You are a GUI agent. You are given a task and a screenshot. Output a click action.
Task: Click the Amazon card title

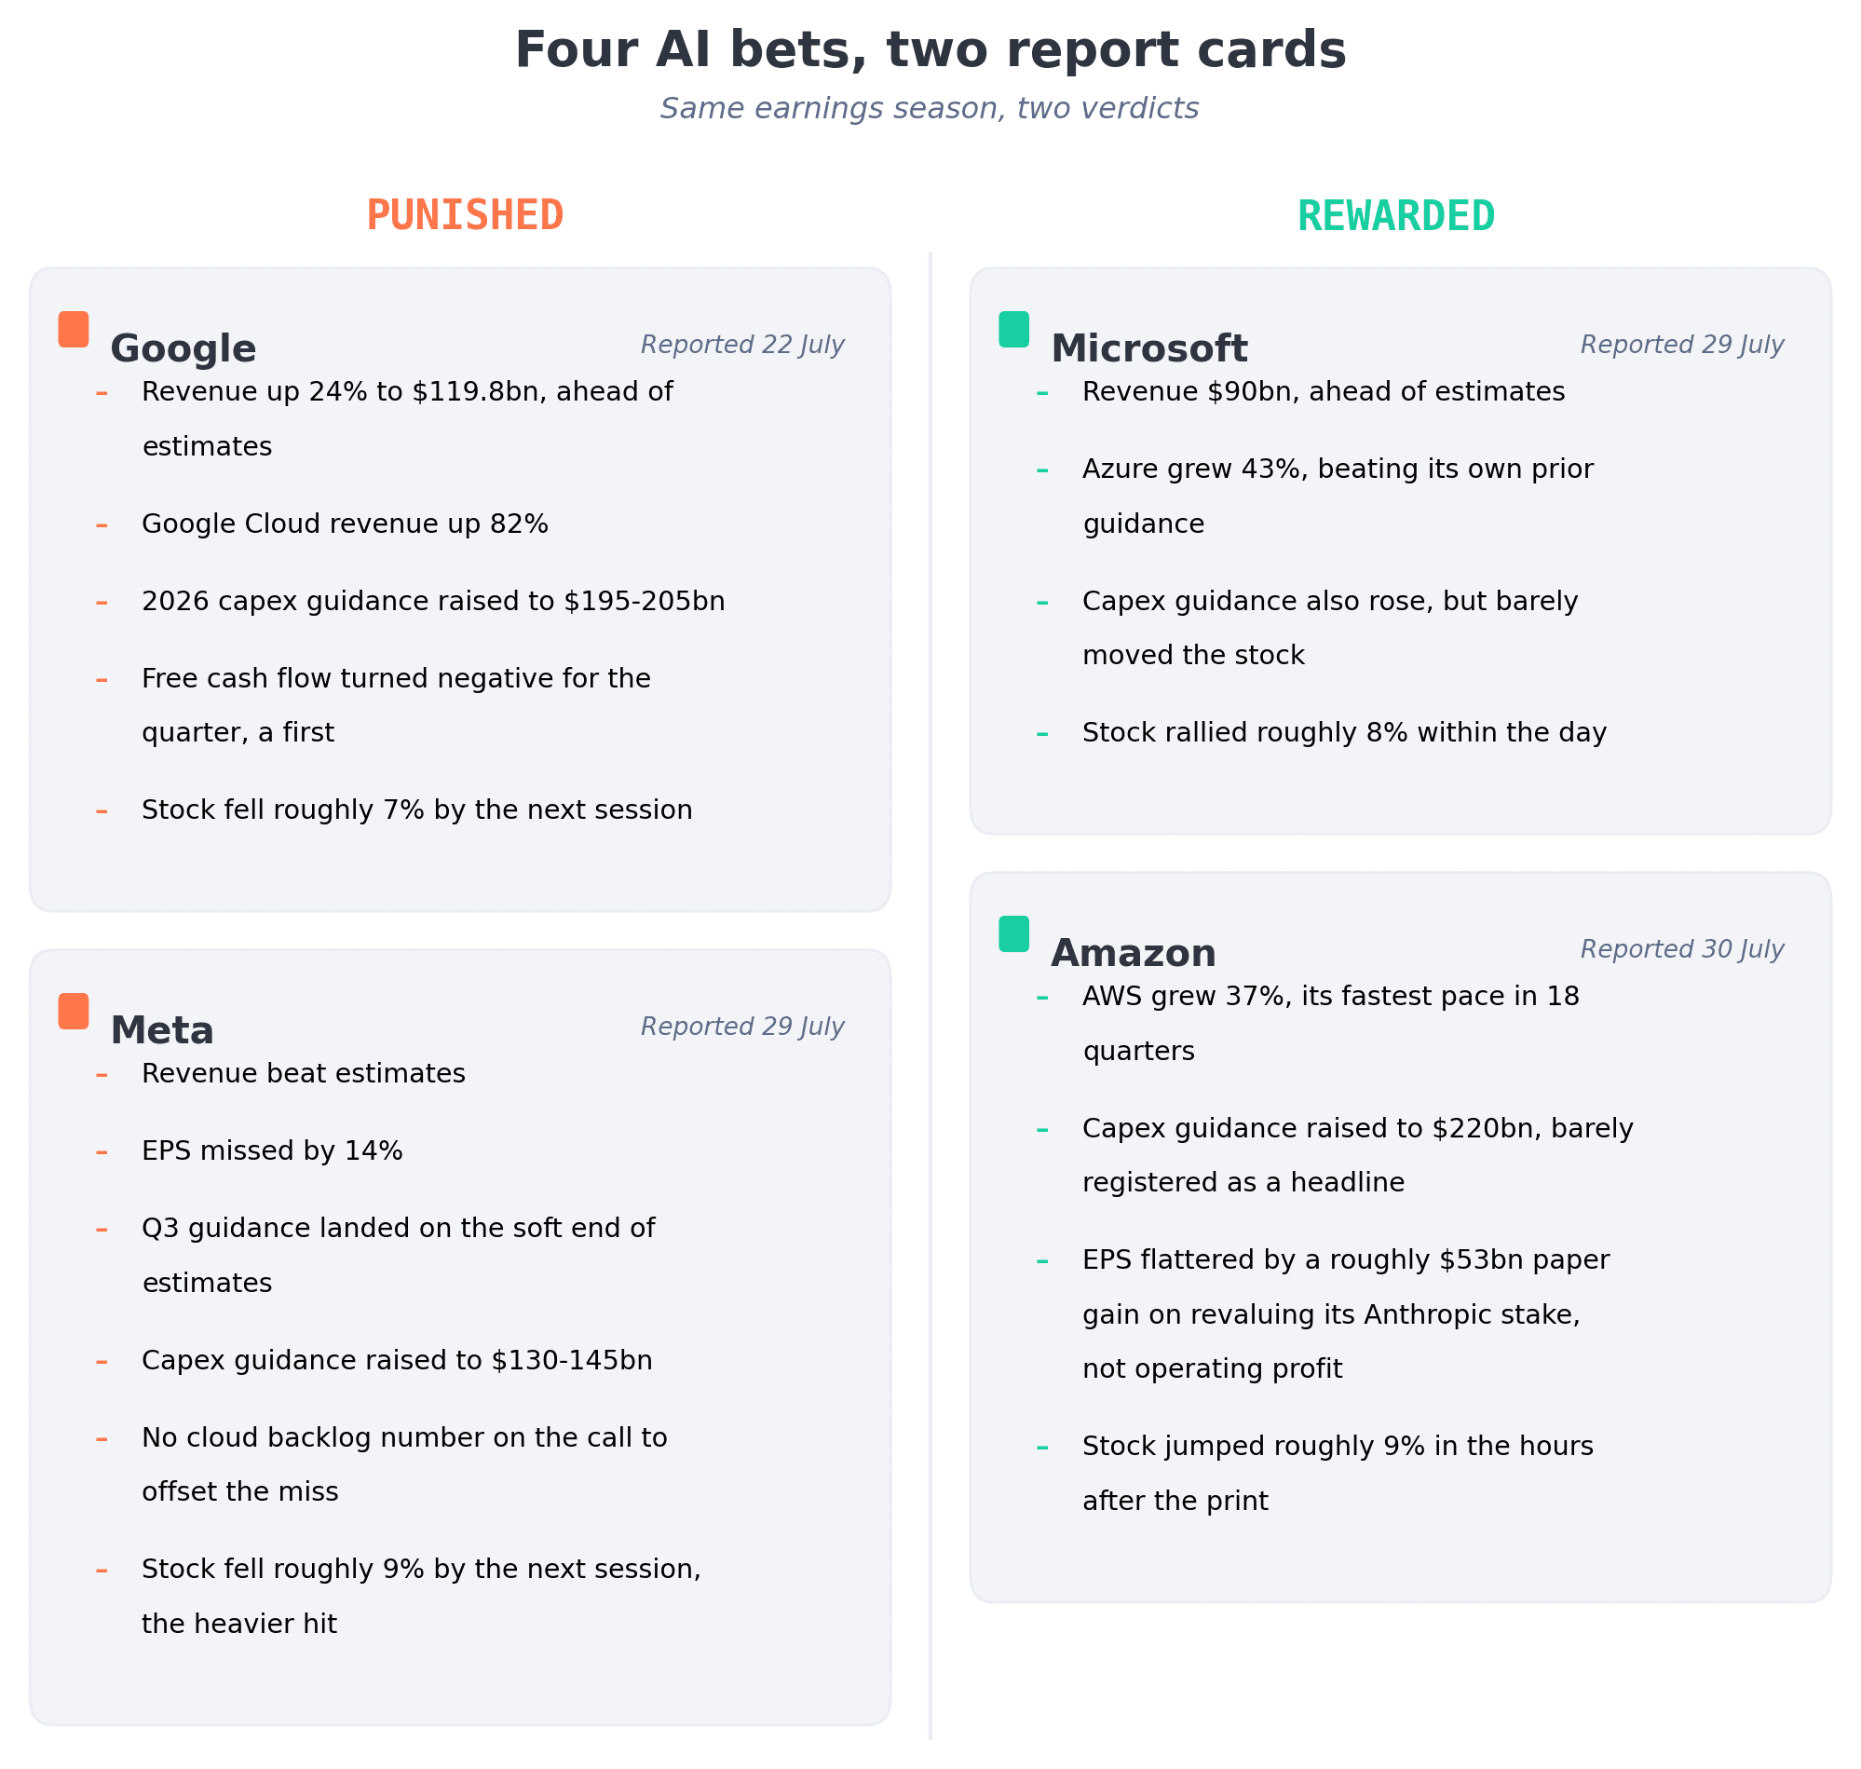[1133, 953]
